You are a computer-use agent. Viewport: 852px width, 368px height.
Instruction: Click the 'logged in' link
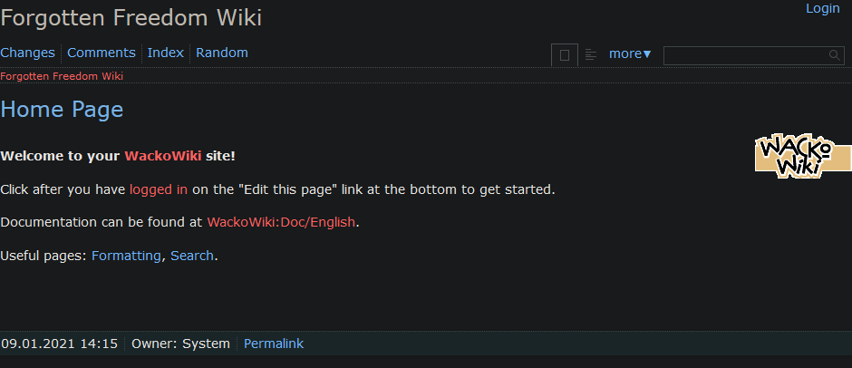(159, 189)
